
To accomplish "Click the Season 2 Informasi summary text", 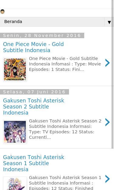I will coord(65,129).
